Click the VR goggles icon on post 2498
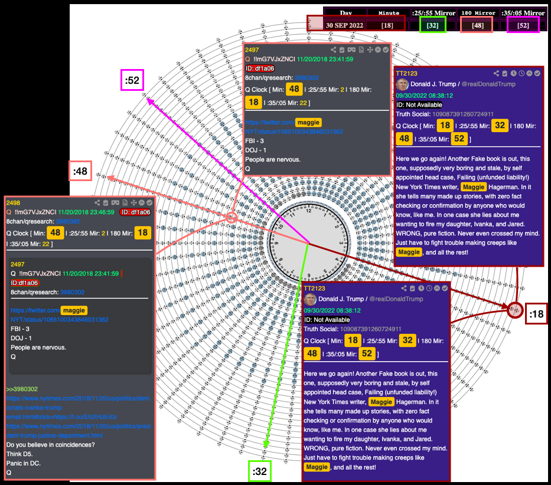 (115, 202)
